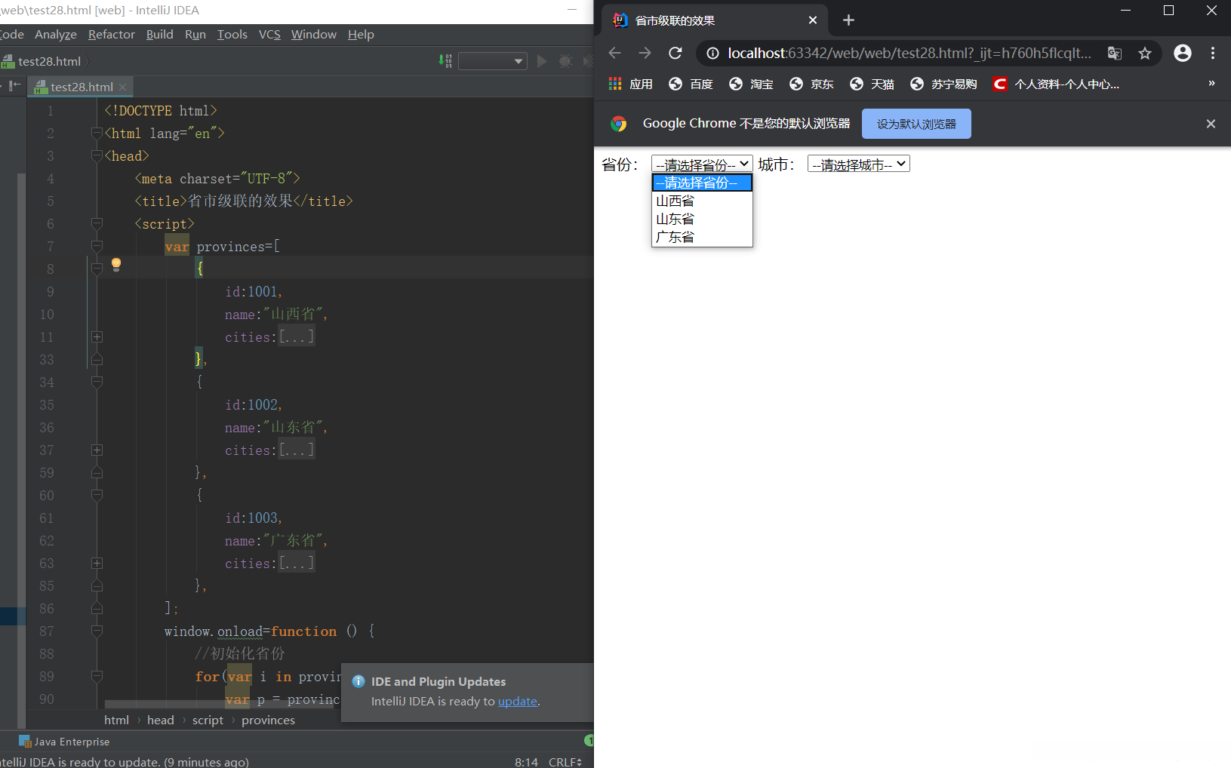
Task: Click the 8:14 cursor position in status bar
Action: (x=526, y=761)
